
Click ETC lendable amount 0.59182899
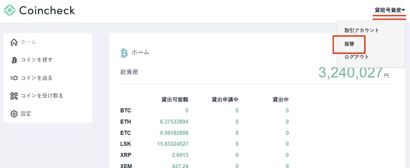click(x=174, y=133)
